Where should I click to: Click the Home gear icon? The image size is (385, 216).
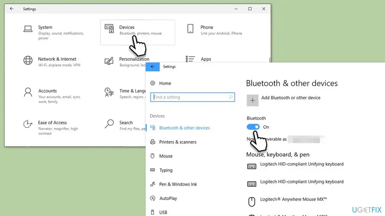pyautogui.click(x=153, y=83)
